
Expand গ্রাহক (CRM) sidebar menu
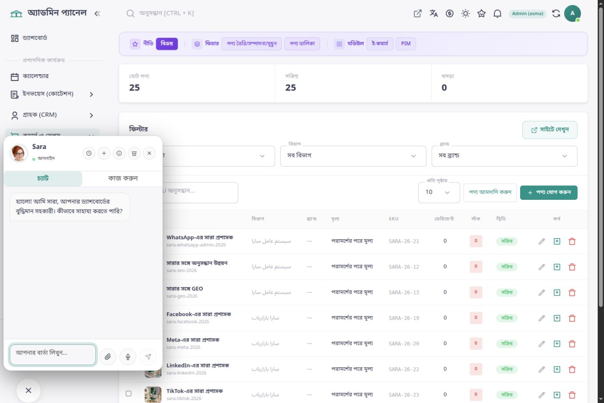pyautogui.click(x=53, y=115)
